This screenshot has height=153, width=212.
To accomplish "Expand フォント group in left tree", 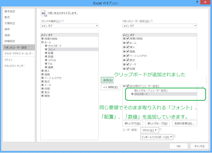I will click(x=46, y=49).
